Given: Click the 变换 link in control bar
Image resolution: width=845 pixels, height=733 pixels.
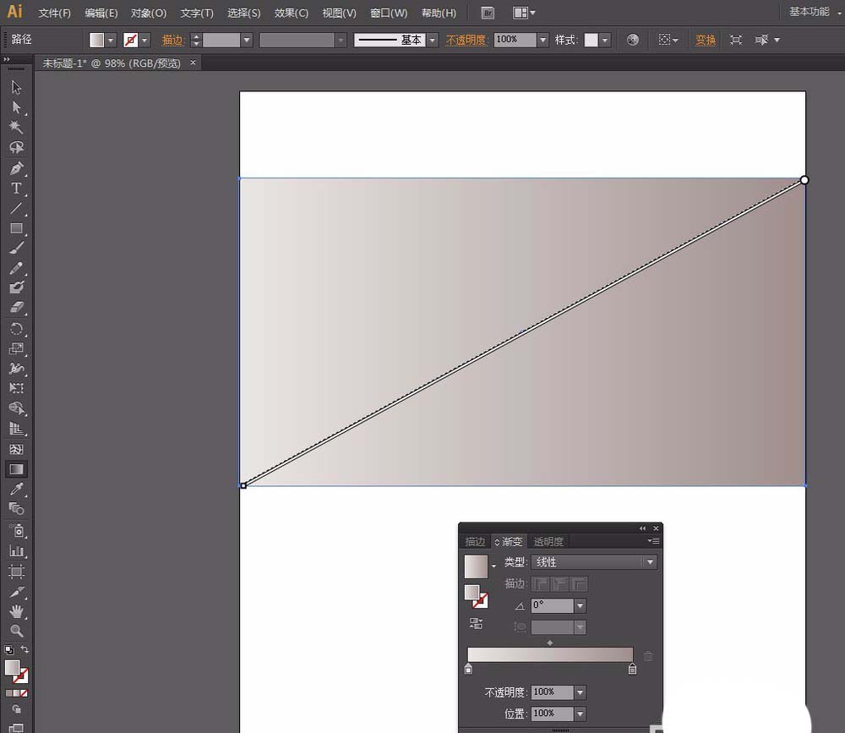Looking at the screenshot, I should (706, 40).
